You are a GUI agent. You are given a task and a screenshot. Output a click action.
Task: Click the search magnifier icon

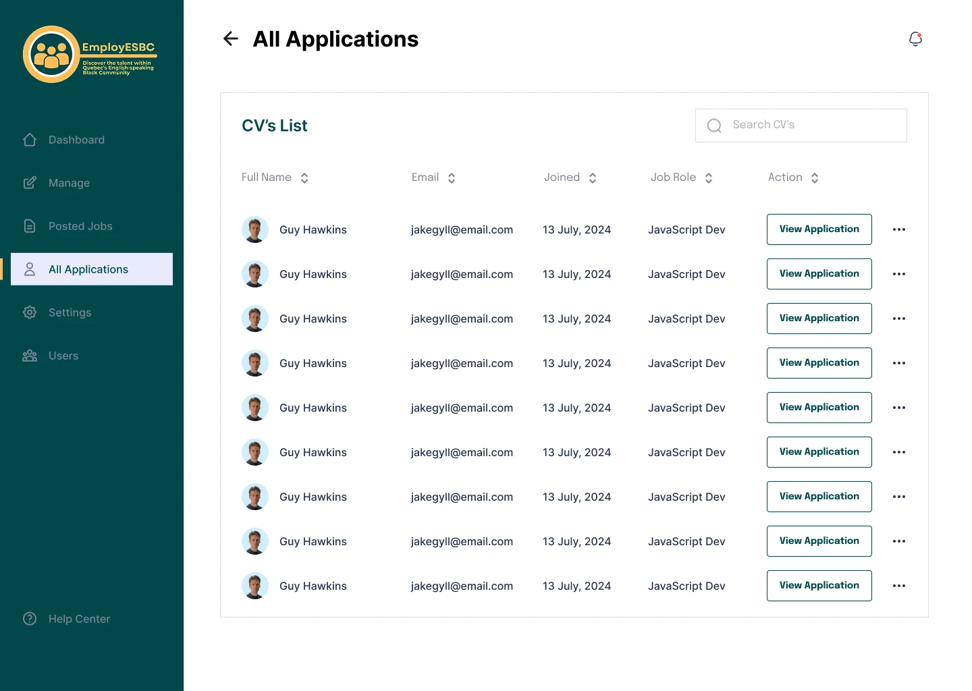[x=714, y=126]
